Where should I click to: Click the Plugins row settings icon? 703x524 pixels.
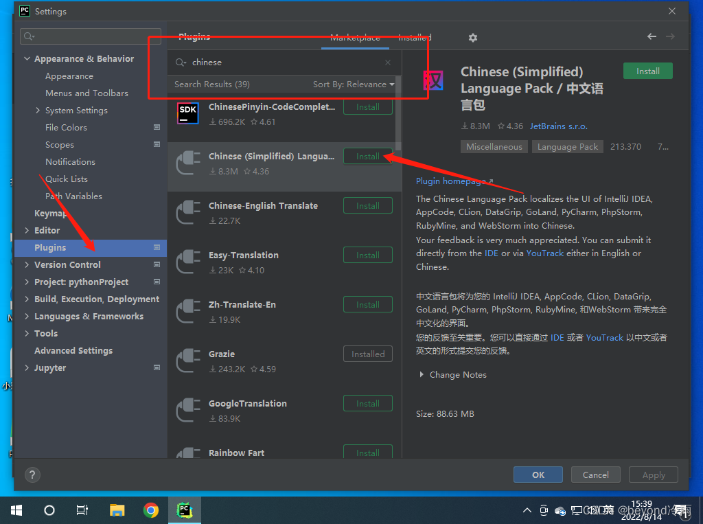click(x=157, y=248)
